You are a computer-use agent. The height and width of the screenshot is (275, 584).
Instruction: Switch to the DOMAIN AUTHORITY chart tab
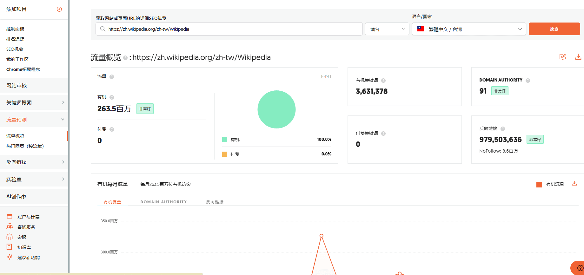click(163, 202)
